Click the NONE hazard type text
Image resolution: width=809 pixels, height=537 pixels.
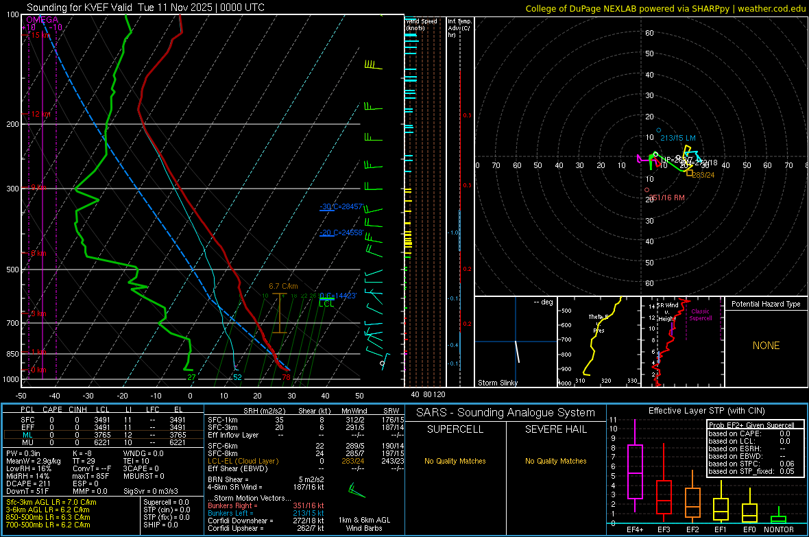coord(766,346)
